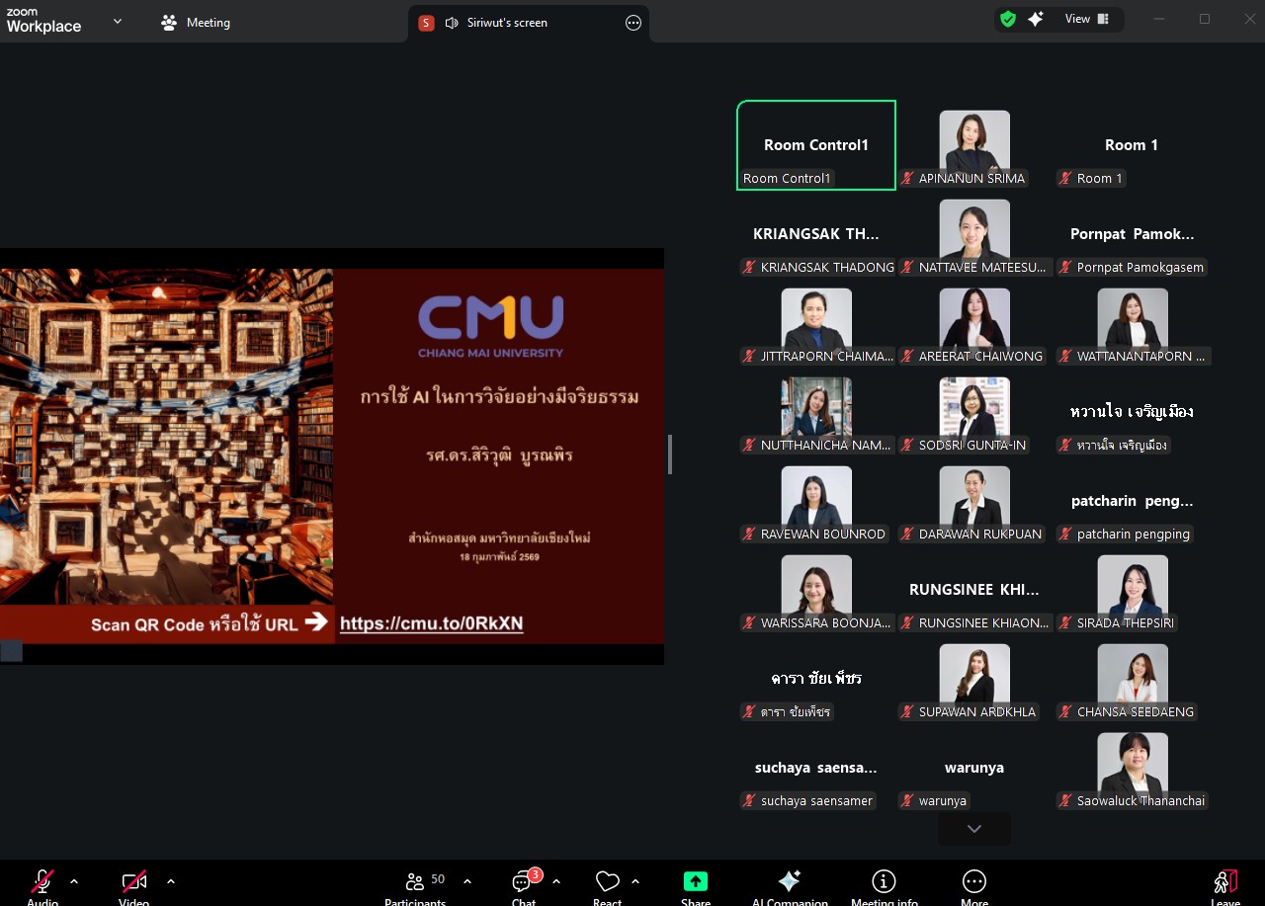The height and width of the screenshot is (906, 1265).
Task: Click the Leave meeting icon
Action: coord(1225,881)
